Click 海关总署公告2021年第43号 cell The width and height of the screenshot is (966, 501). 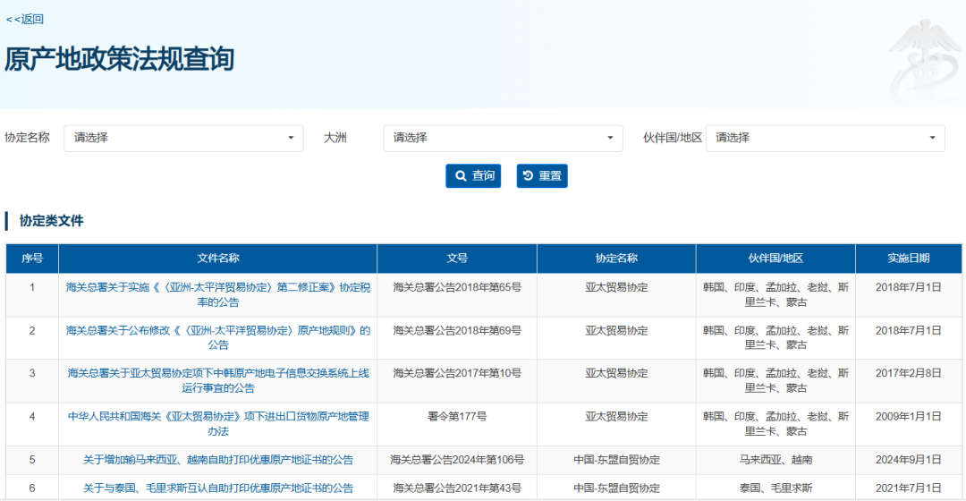point(457,488)
